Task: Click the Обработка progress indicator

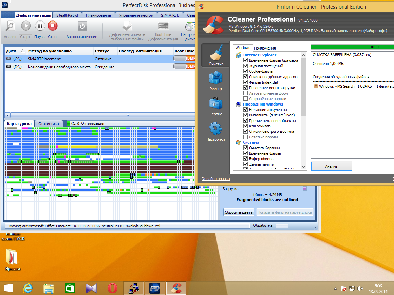Action: (x=282, y=225)
